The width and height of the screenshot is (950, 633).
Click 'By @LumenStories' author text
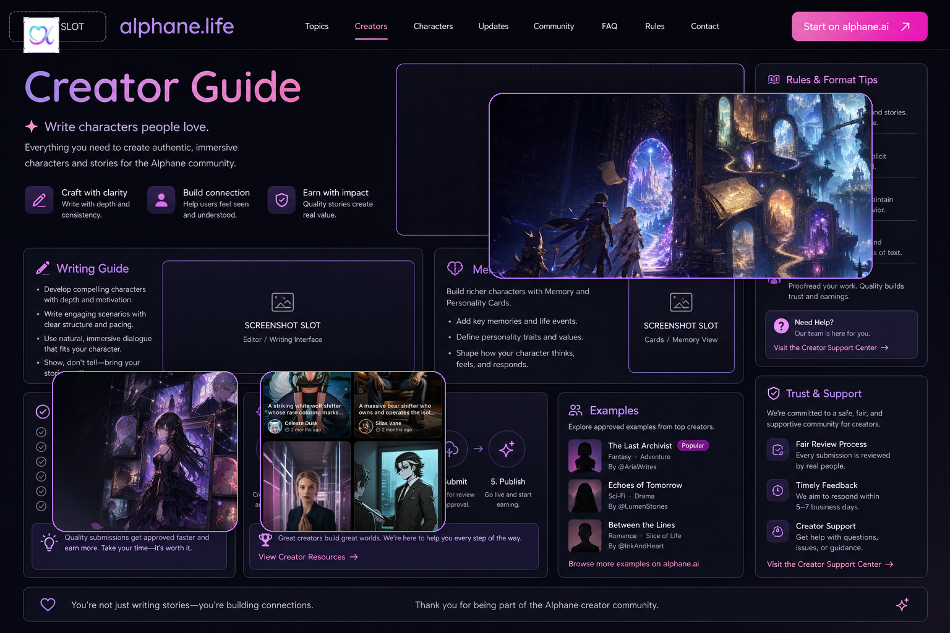638,506
